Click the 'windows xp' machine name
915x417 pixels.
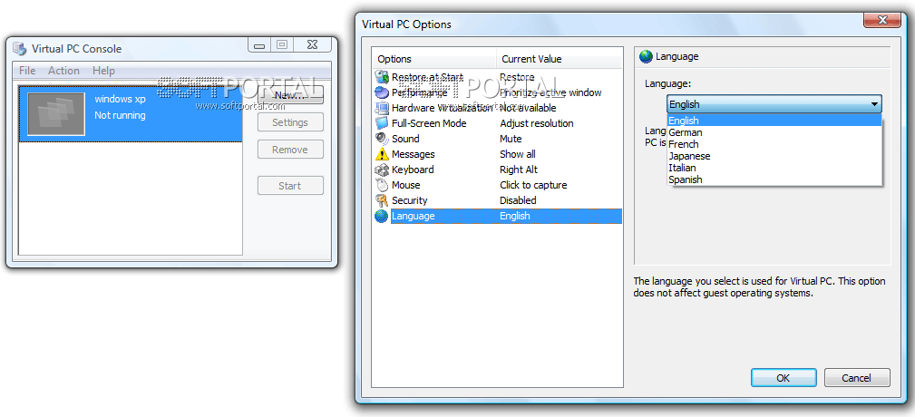pyautogui.click(x=121, y=99)
